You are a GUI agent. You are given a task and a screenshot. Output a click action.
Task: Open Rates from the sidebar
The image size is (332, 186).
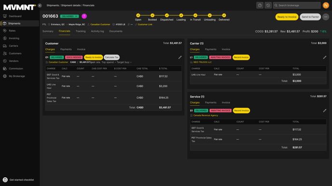(x=12, y=31)
